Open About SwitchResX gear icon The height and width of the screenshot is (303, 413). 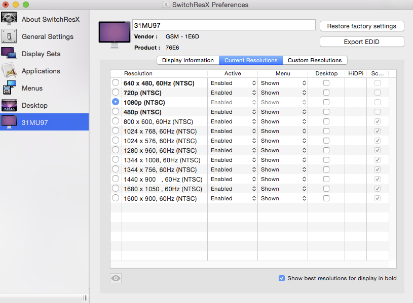[x=9, y=19]
